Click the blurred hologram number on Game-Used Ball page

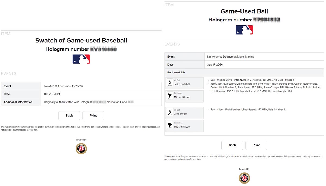point(267,20)
